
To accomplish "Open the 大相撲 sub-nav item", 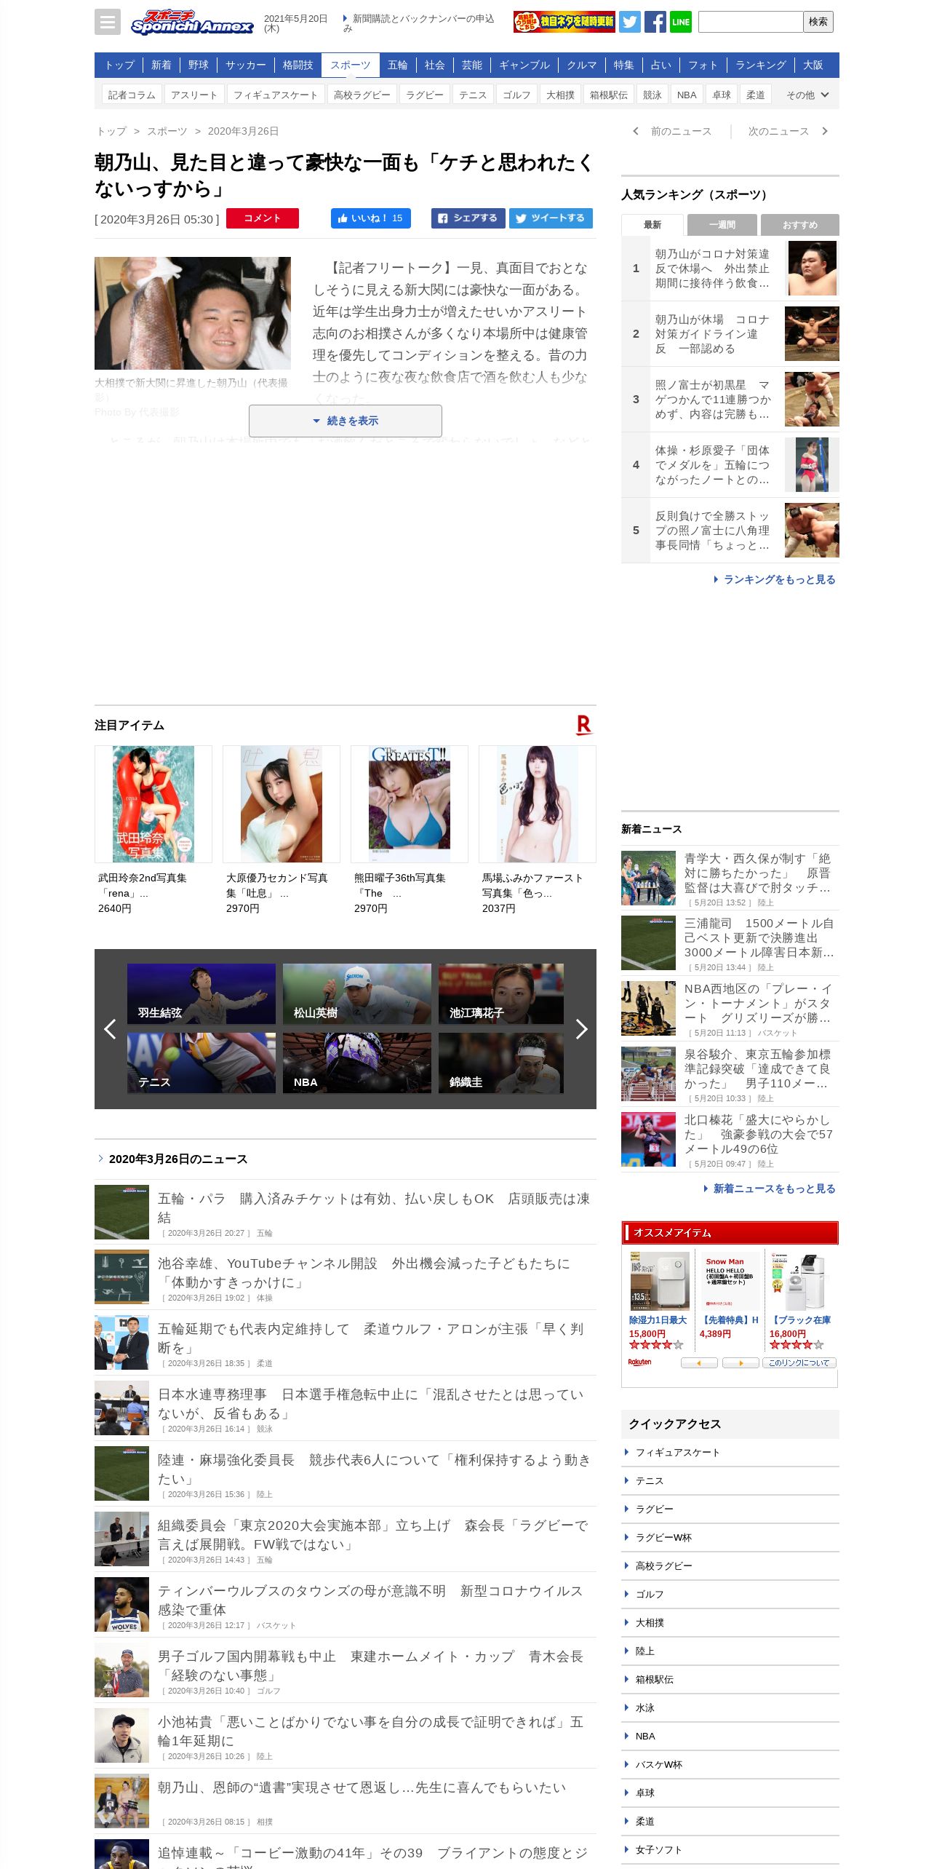I will (x=561, y=95).
